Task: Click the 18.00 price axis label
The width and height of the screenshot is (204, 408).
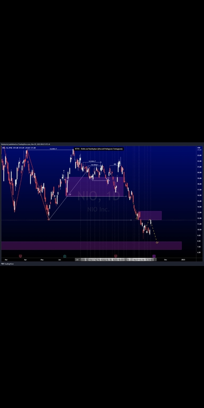Action: click(199, 184)
